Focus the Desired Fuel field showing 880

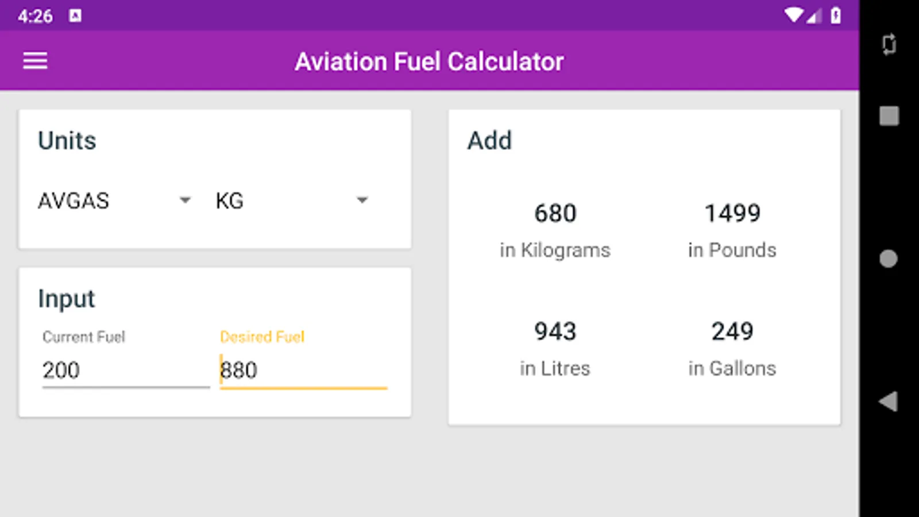coord(303,371)
